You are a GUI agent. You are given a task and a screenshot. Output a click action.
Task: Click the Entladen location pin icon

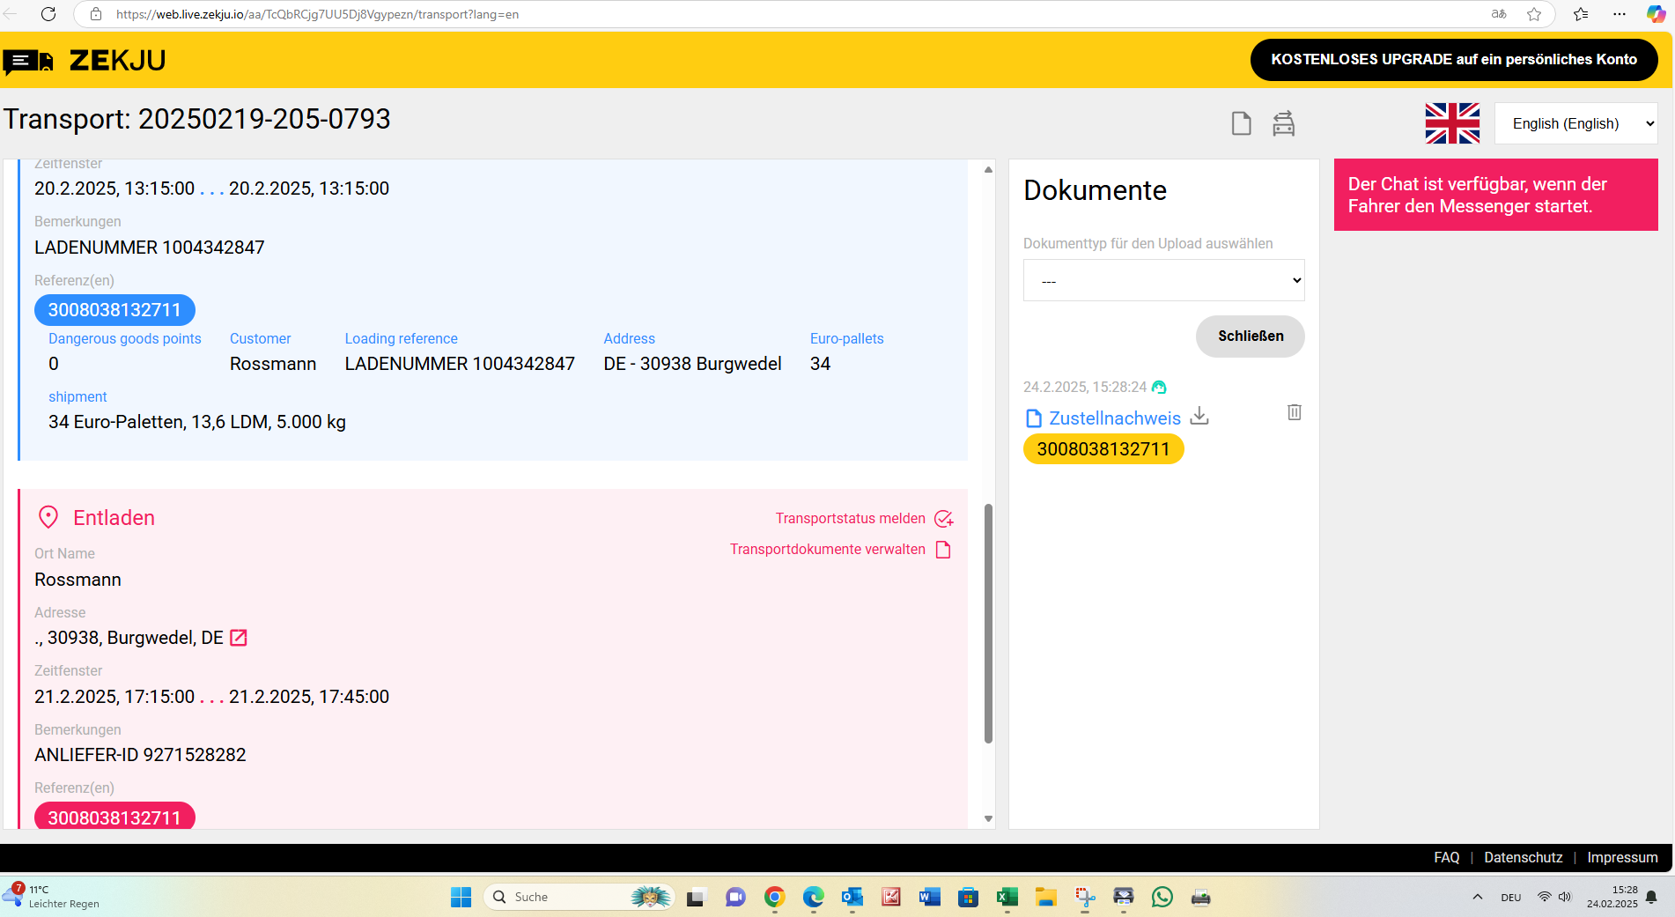48,517
